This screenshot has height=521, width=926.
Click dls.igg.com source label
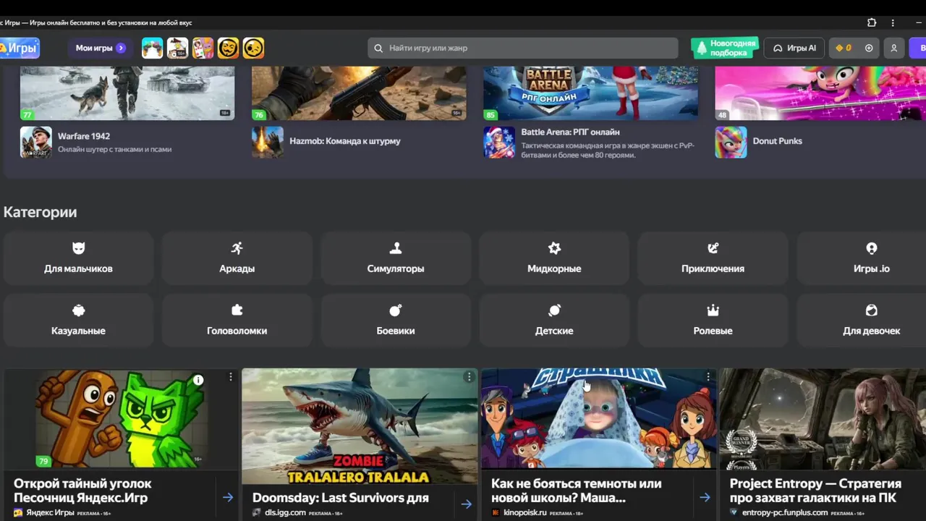click(x=285, y=512)
